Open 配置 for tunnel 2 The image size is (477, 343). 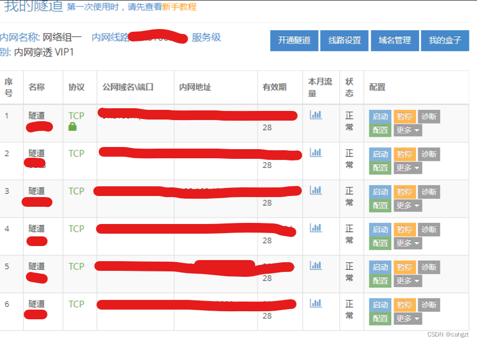click(x=381, y=167)
